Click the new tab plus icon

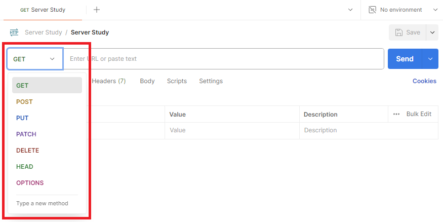tap(97, 10)
